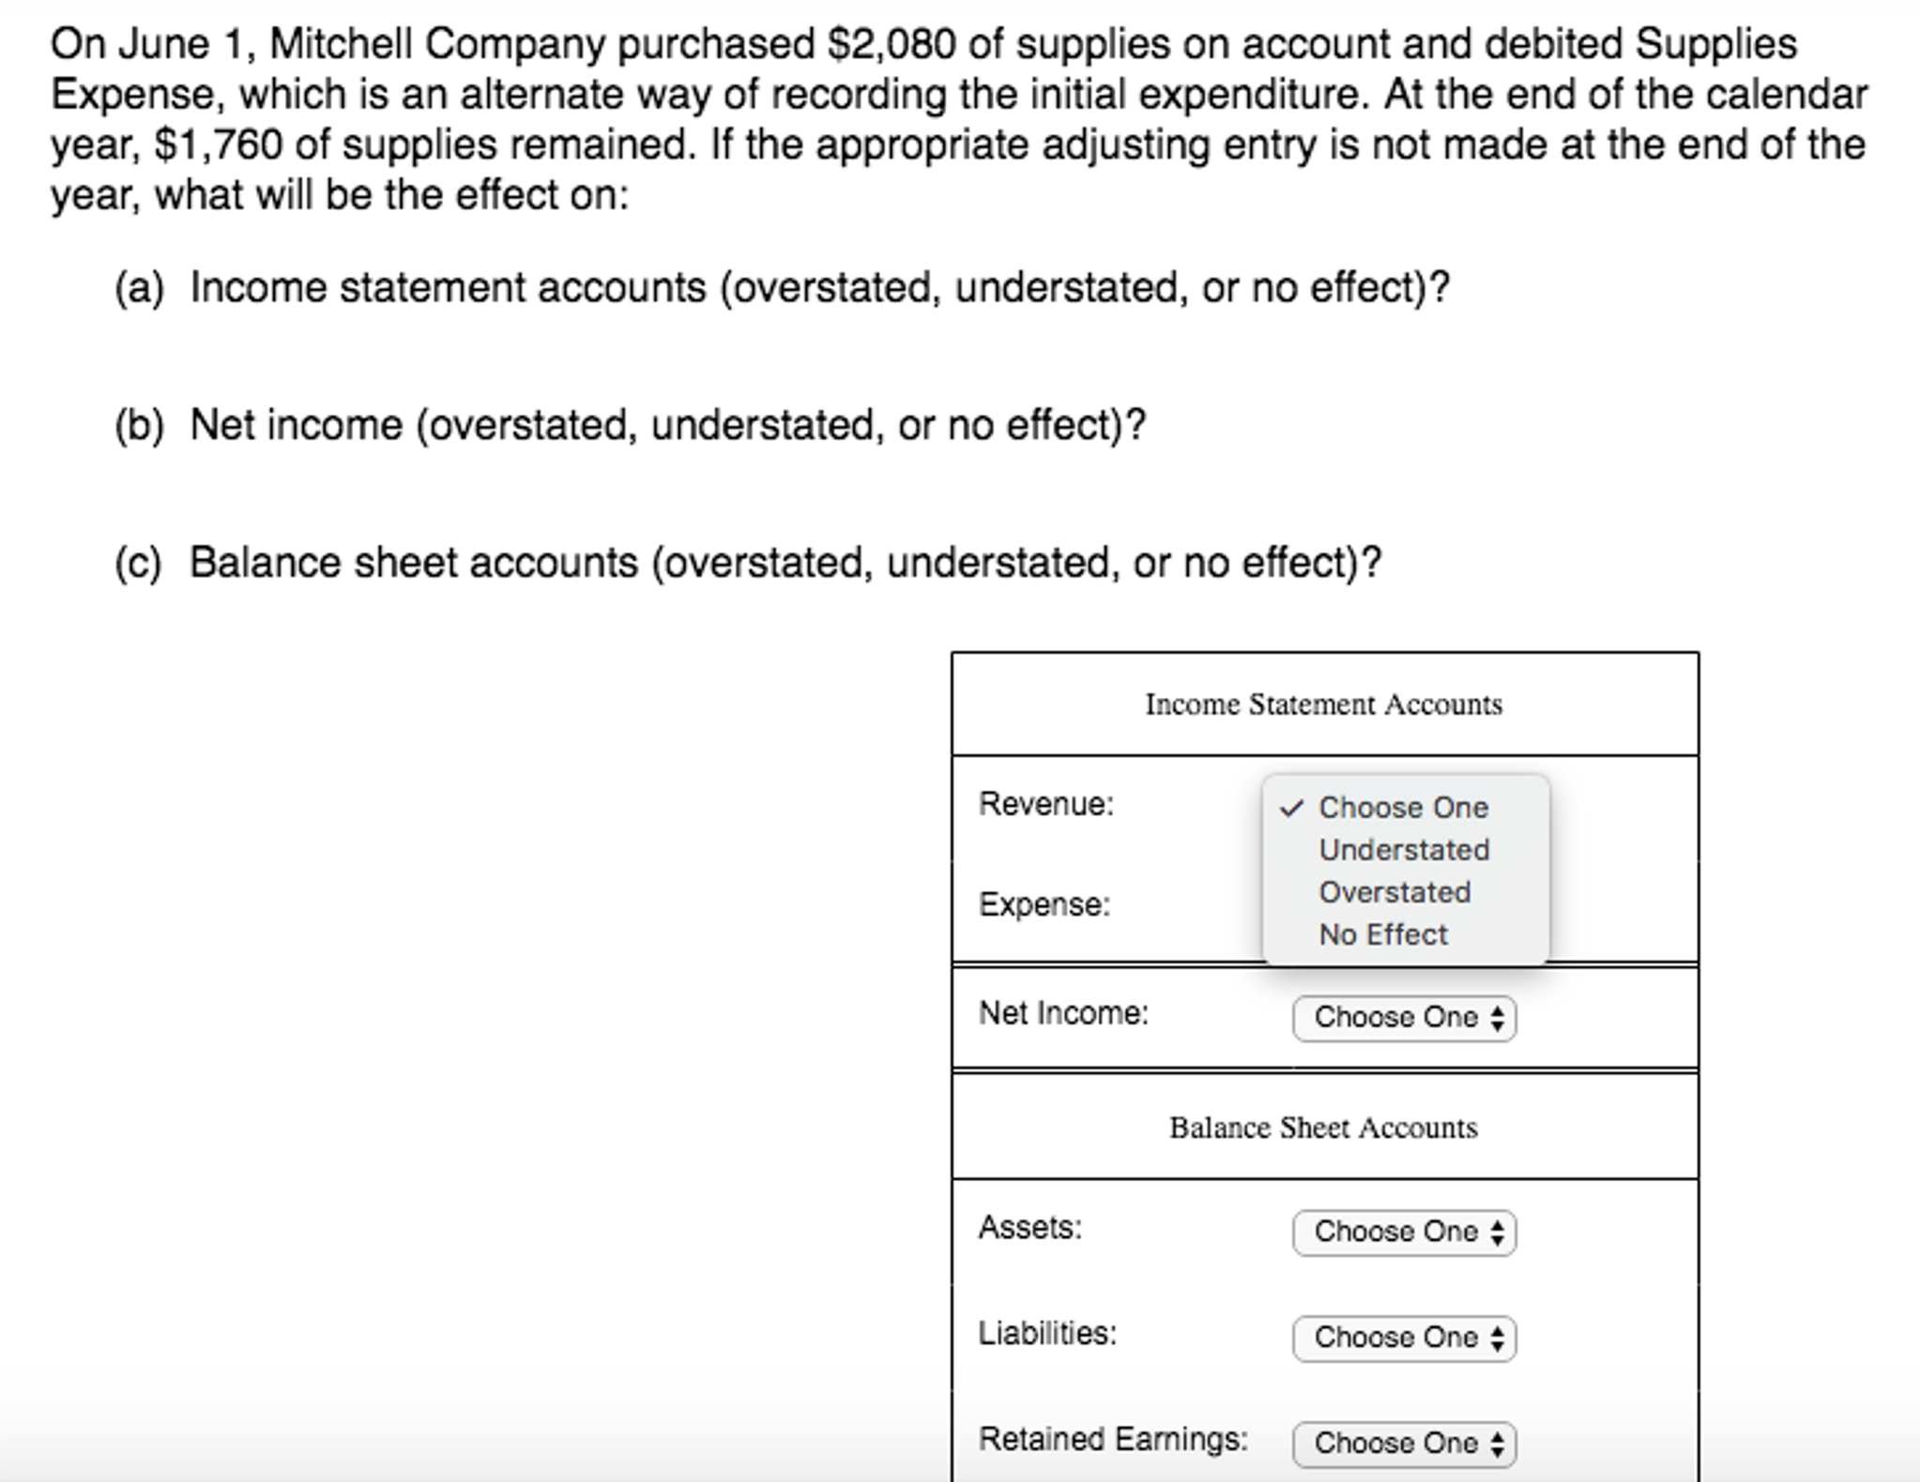
Task: Open the Retained Earnings dropdown
Action: click(1403, 1444)
